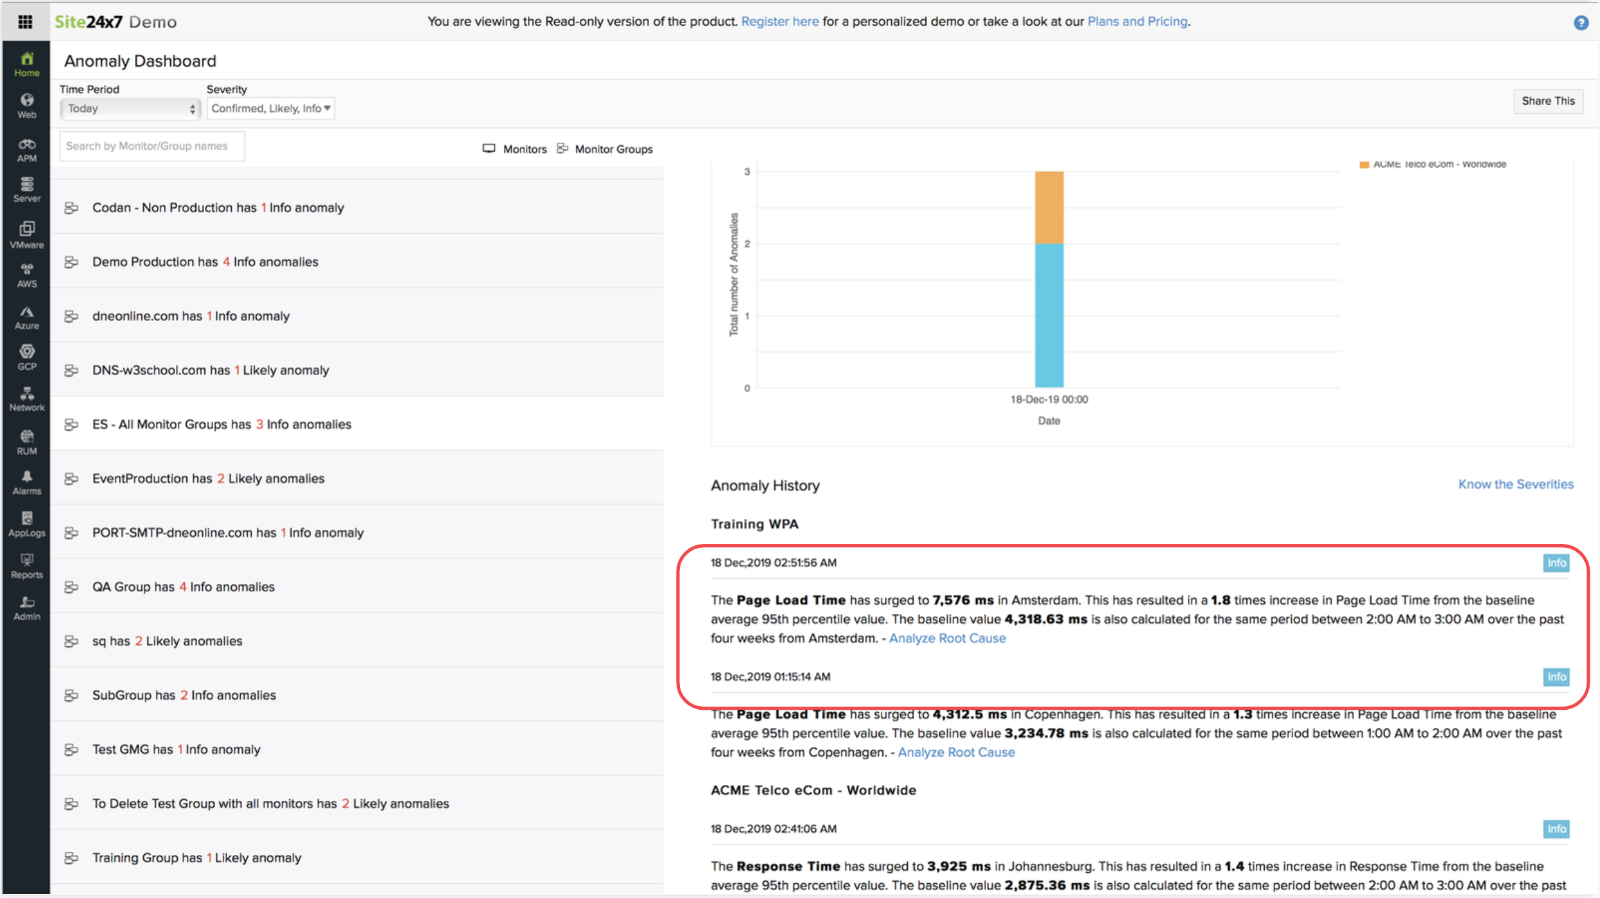
Task: Open the Alarms bell icon
Action: [x=26, y=482]
